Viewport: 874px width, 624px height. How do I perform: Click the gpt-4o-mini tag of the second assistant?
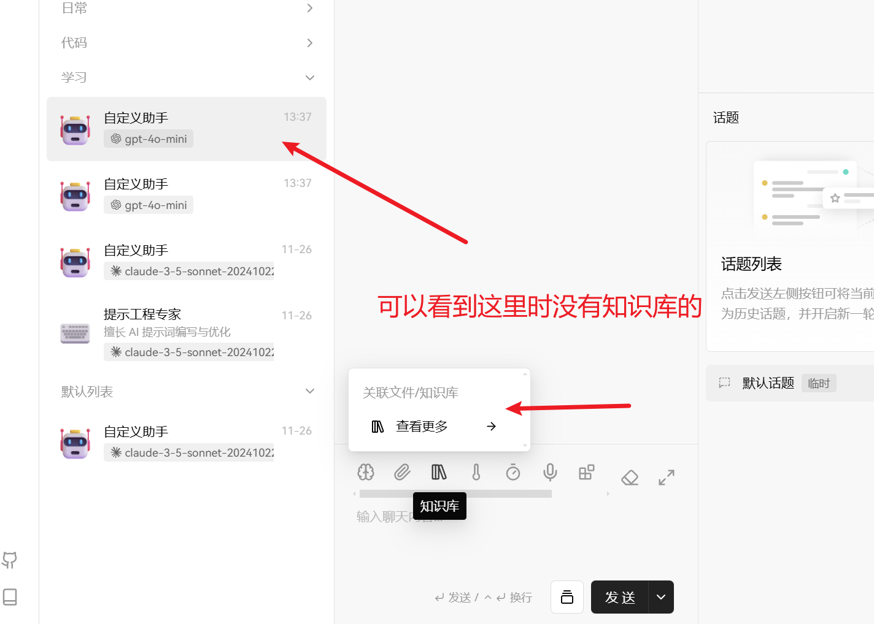point(149,205)
